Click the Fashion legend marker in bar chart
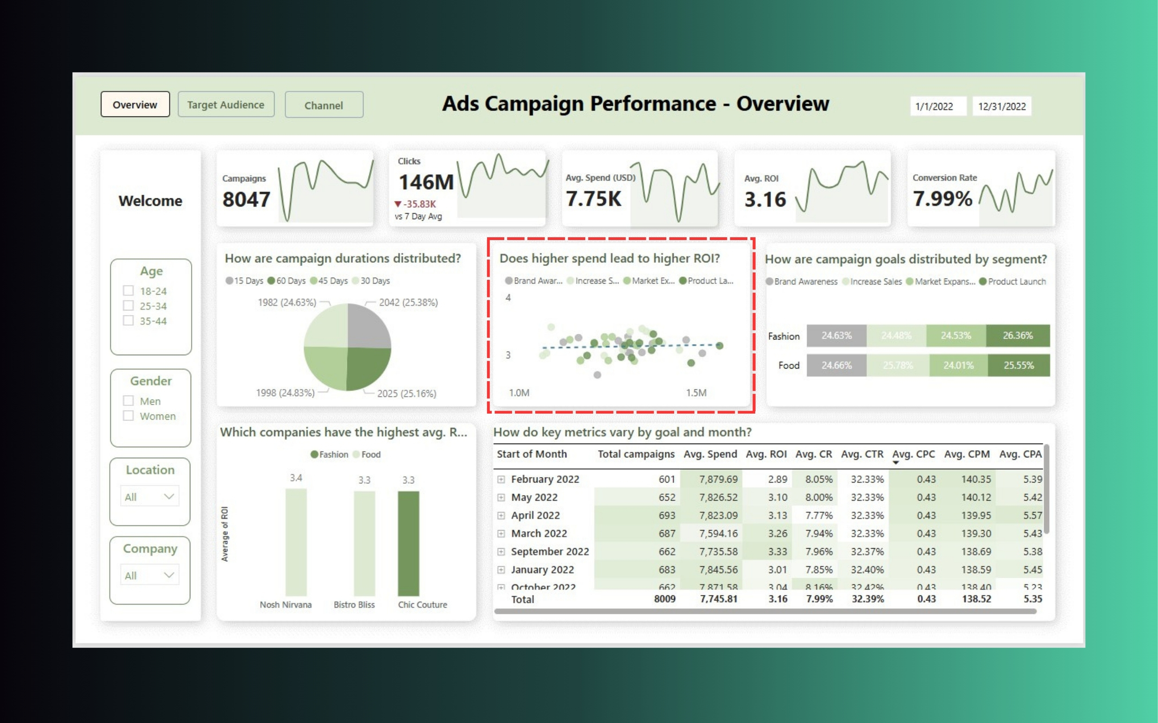1158x723 pixels. click(315, 454)
